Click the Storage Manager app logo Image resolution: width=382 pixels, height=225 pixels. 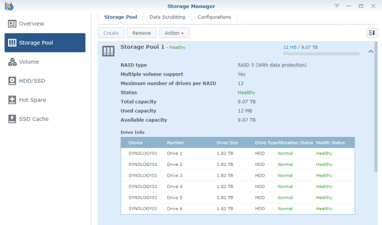(x=8, y=6)
